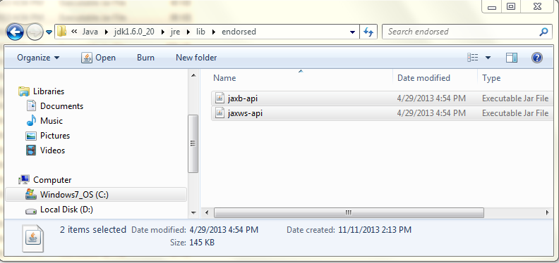Click the Date modified value in details pane
559x263 pixels.
(224, 230)
